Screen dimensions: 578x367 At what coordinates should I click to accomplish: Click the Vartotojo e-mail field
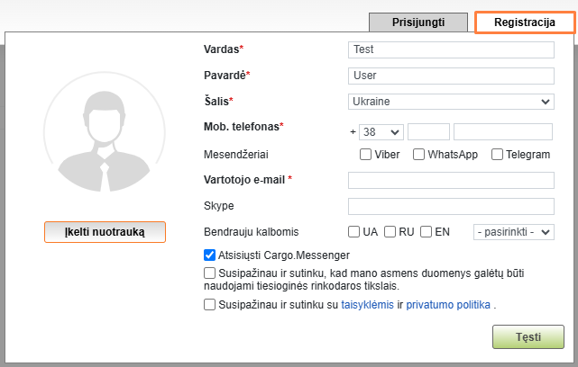450,181
